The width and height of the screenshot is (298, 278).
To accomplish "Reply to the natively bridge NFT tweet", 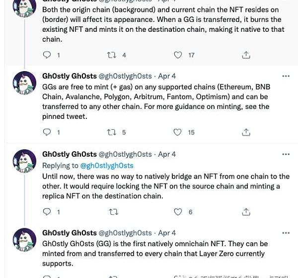I will point(47,212).
